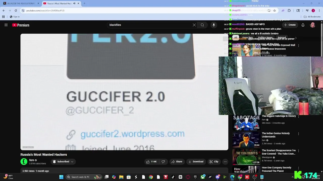
Task: Select the All filter chip
Action: click(x=236, y=38)
